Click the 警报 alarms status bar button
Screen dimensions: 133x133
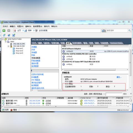coord(14,110)
